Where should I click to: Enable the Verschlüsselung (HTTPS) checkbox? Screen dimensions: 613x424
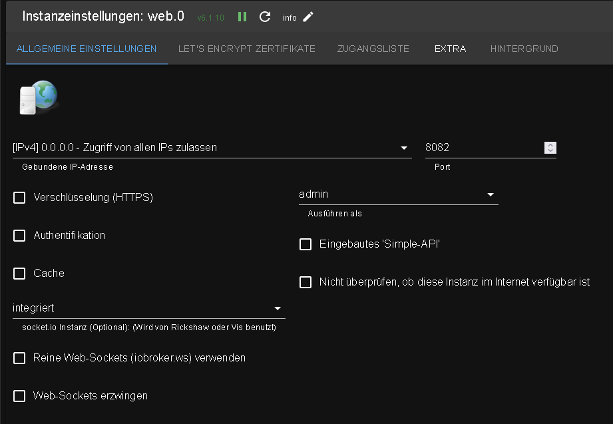20,198
